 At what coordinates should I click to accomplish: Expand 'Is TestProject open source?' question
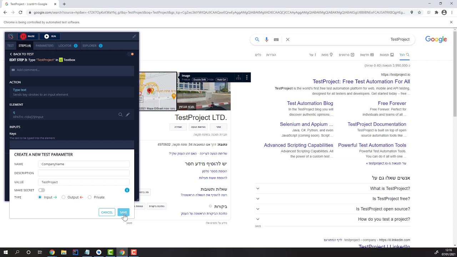point(333,209)
